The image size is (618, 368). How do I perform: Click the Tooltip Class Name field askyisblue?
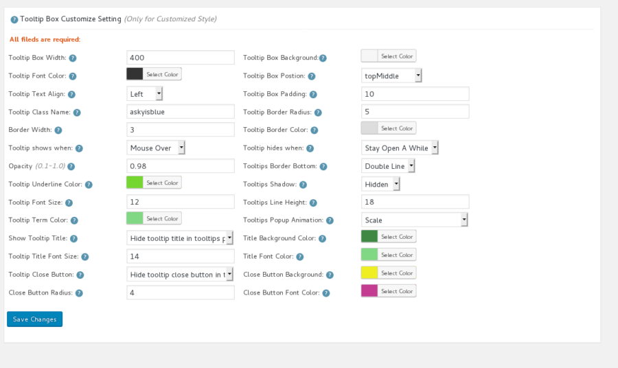(x=181, y=111)
